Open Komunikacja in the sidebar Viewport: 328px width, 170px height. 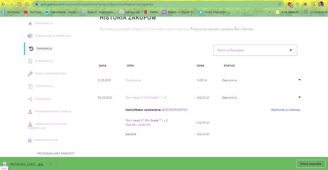(x=44, y=23)
